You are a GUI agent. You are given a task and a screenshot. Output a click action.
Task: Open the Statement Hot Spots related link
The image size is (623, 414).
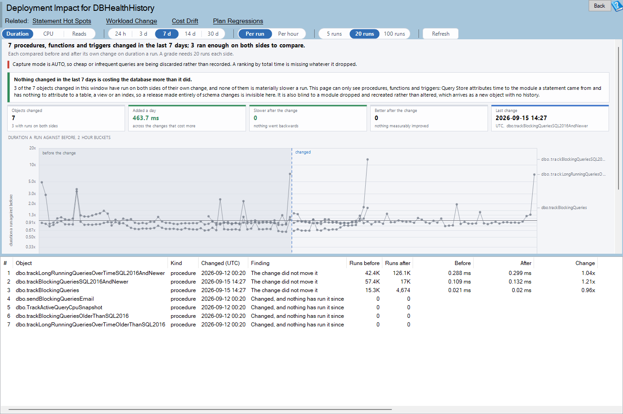(62, 21)
